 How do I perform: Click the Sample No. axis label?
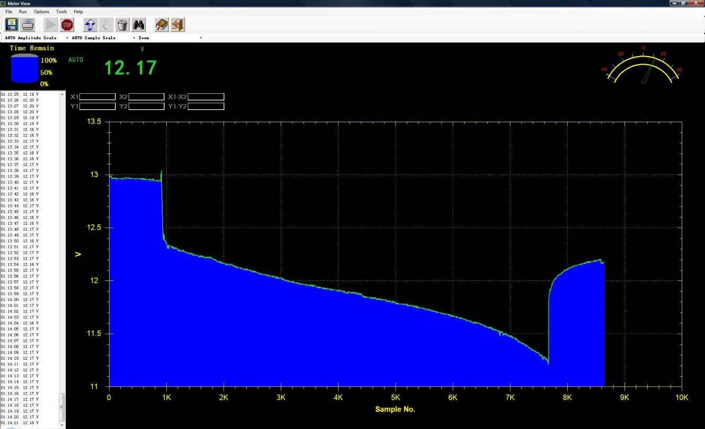click(395, 409)
